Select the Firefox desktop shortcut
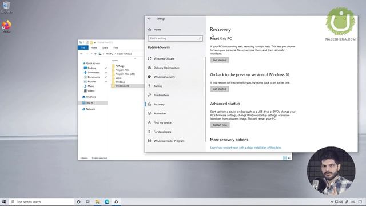 [6, 26]
